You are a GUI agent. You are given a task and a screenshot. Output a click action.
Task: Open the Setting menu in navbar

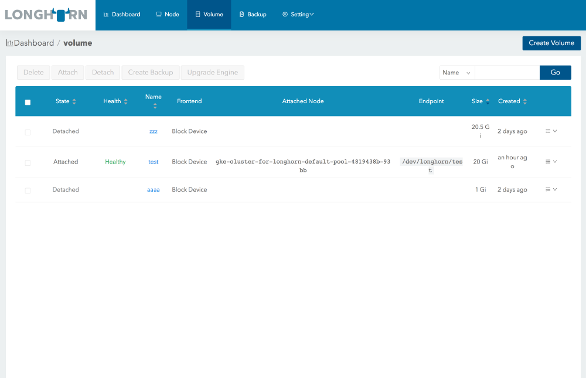298,15
